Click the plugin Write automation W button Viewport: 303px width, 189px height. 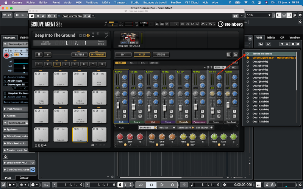click(x=43, y=16)
